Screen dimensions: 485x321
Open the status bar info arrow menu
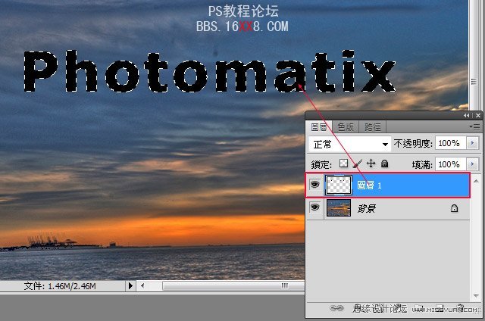point(130,285)
